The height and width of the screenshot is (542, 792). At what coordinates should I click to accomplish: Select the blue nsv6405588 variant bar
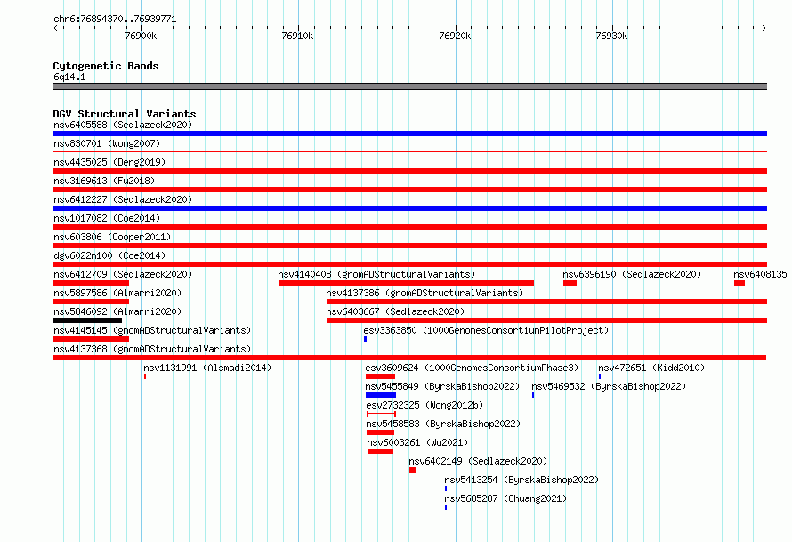[x=409, y=133]
